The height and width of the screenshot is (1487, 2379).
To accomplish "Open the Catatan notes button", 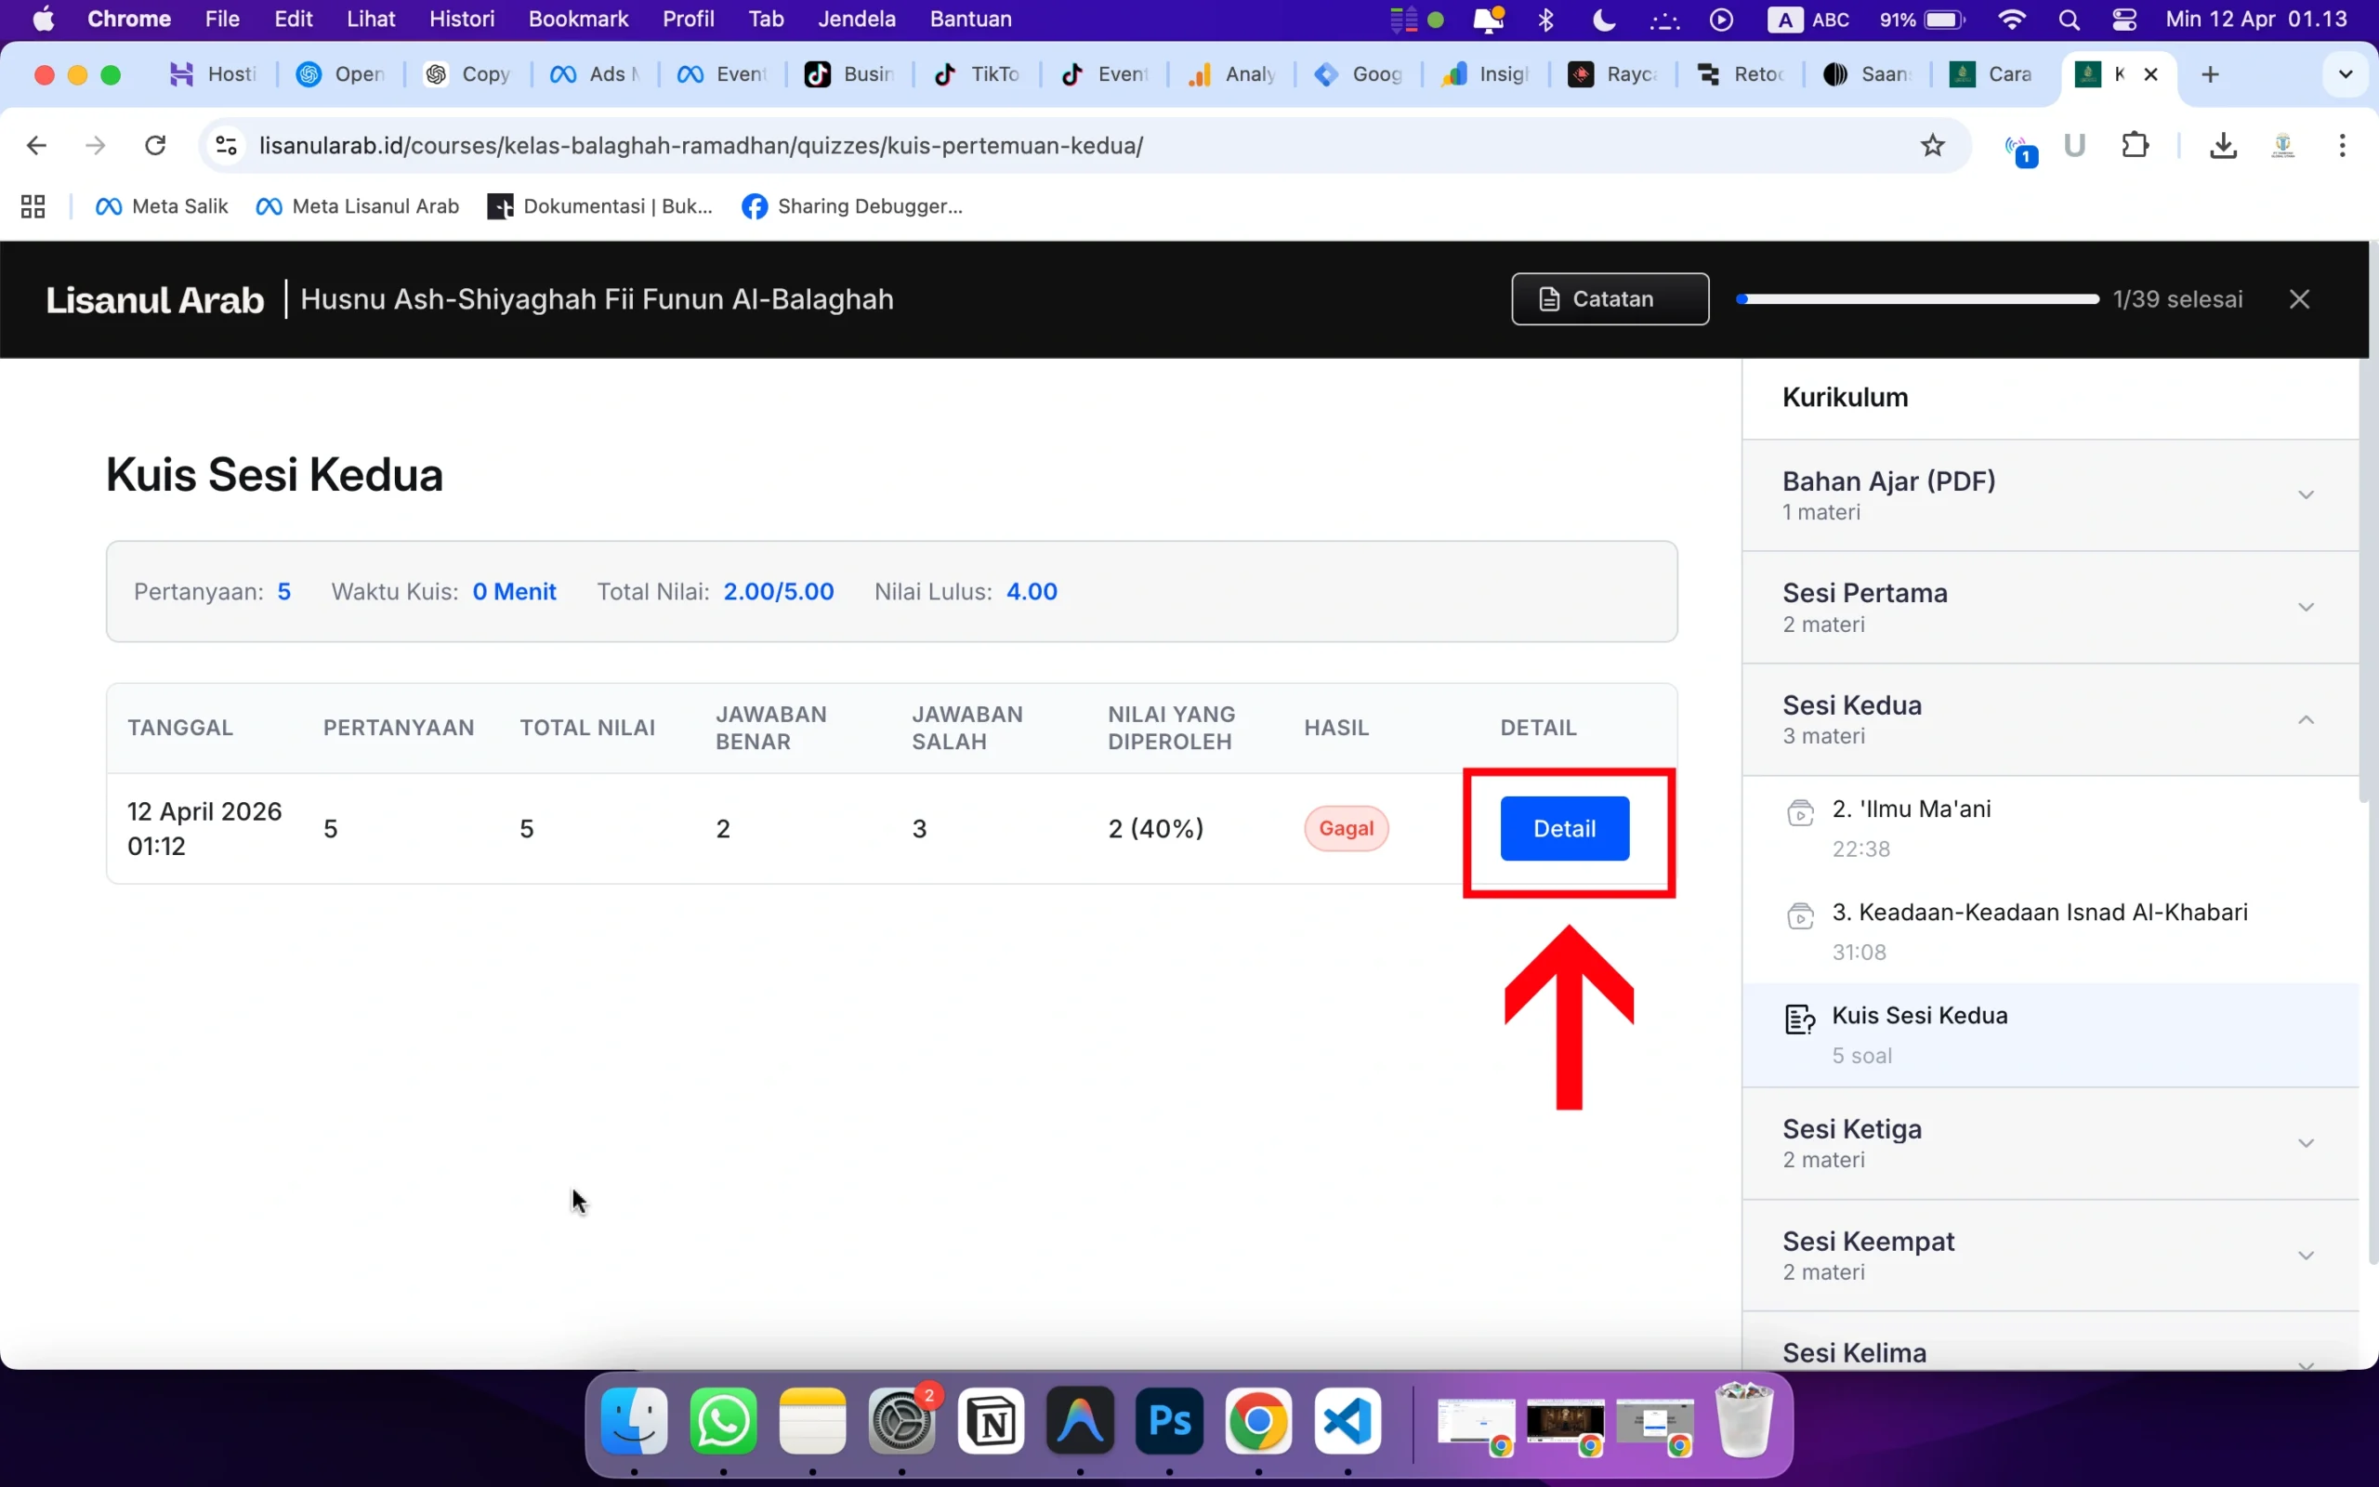I will pos(1610,299).
